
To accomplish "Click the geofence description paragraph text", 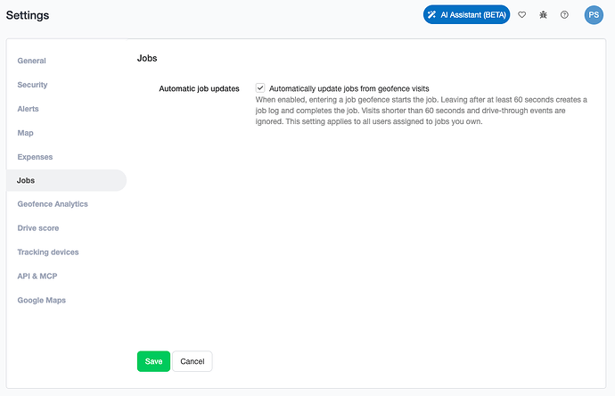I will coord(422,111).
